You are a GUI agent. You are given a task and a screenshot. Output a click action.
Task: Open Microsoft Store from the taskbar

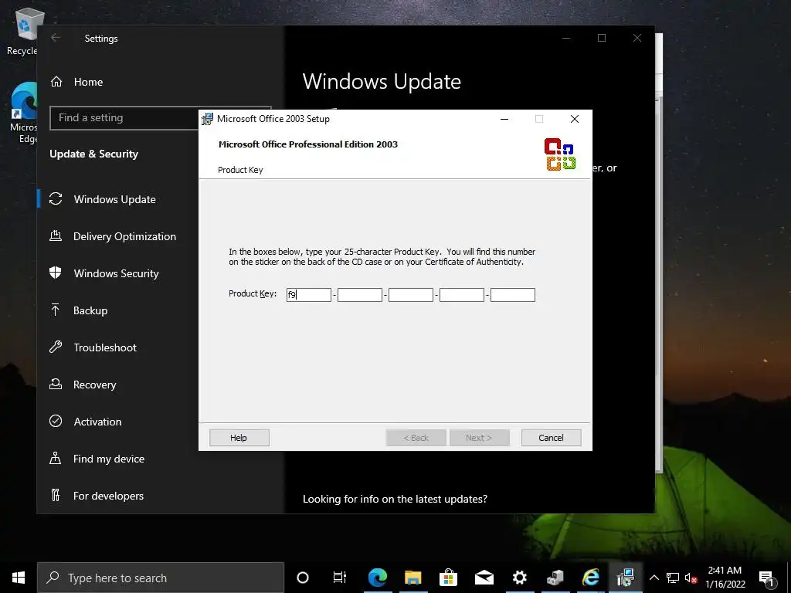448,578
